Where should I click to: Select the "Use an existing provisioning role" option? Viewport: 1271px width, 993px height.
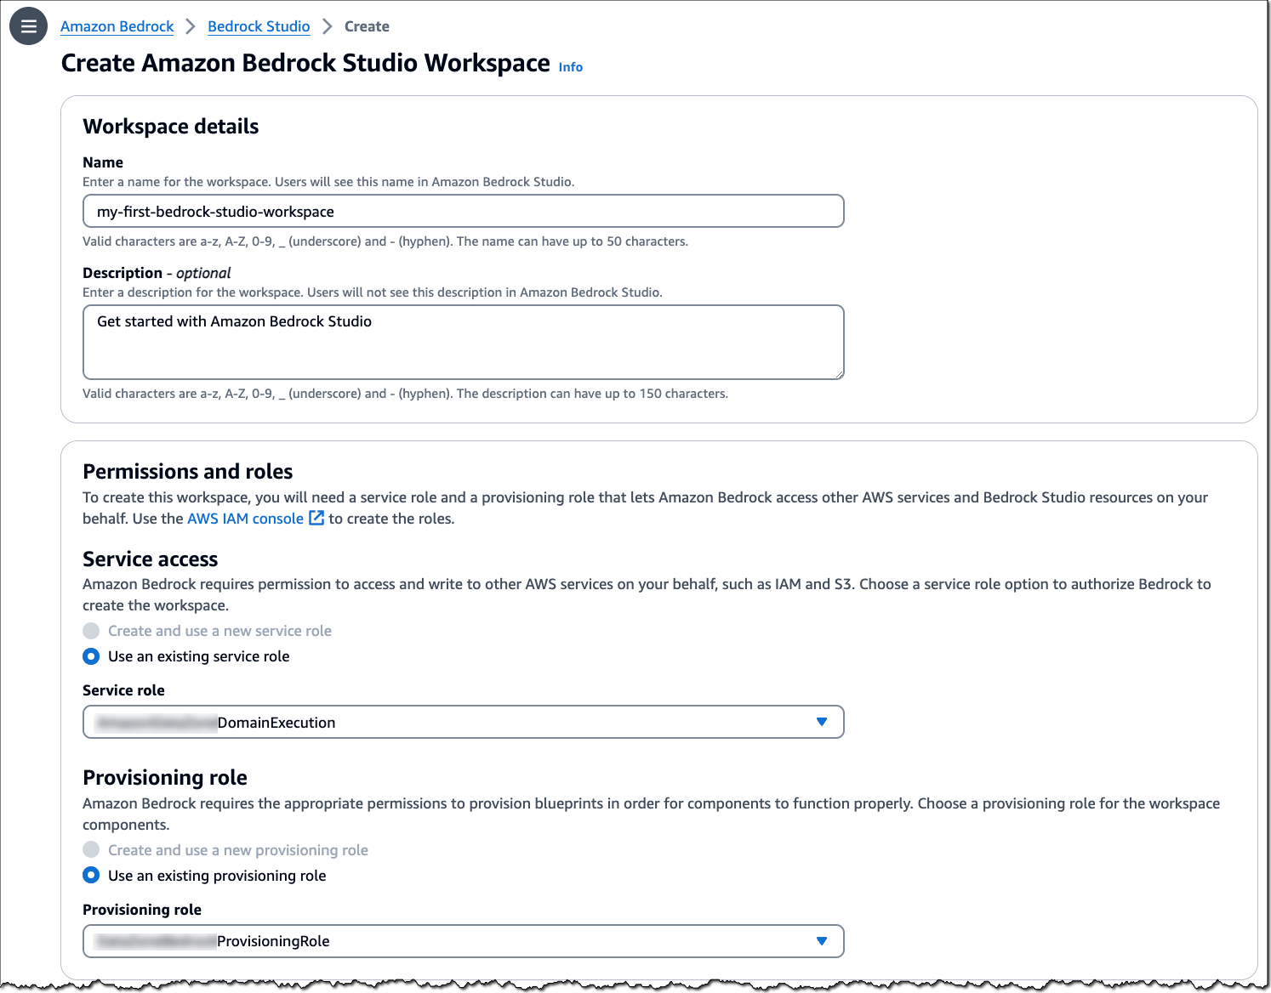(x=91, y=875)
